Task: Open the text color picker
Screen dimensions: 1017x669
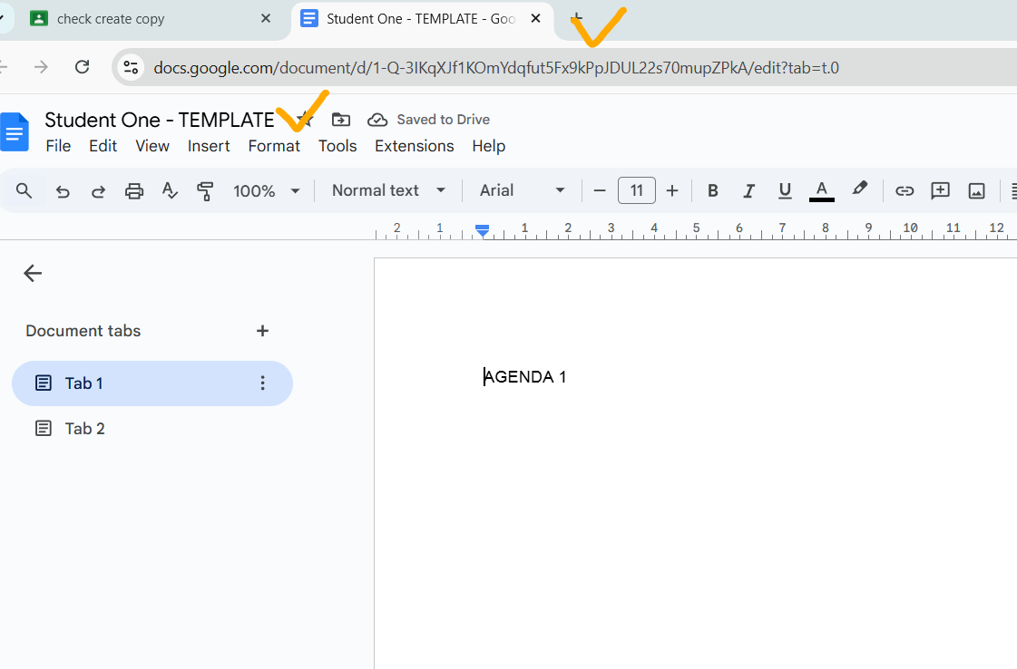Action: click(x=821, y=190)
